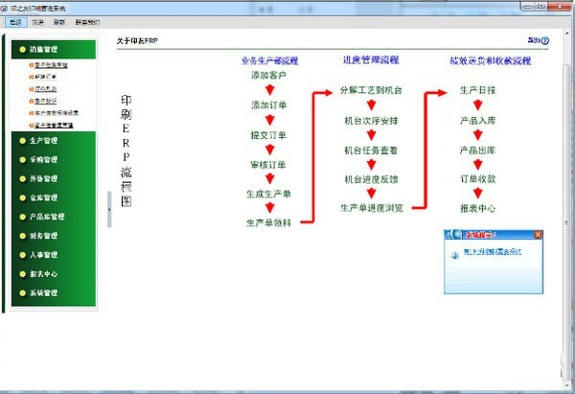Click the 机台进度反馈 flowchart step
Image resolution: width=575 pixels, height=394 pixels.
pos(371,179)
